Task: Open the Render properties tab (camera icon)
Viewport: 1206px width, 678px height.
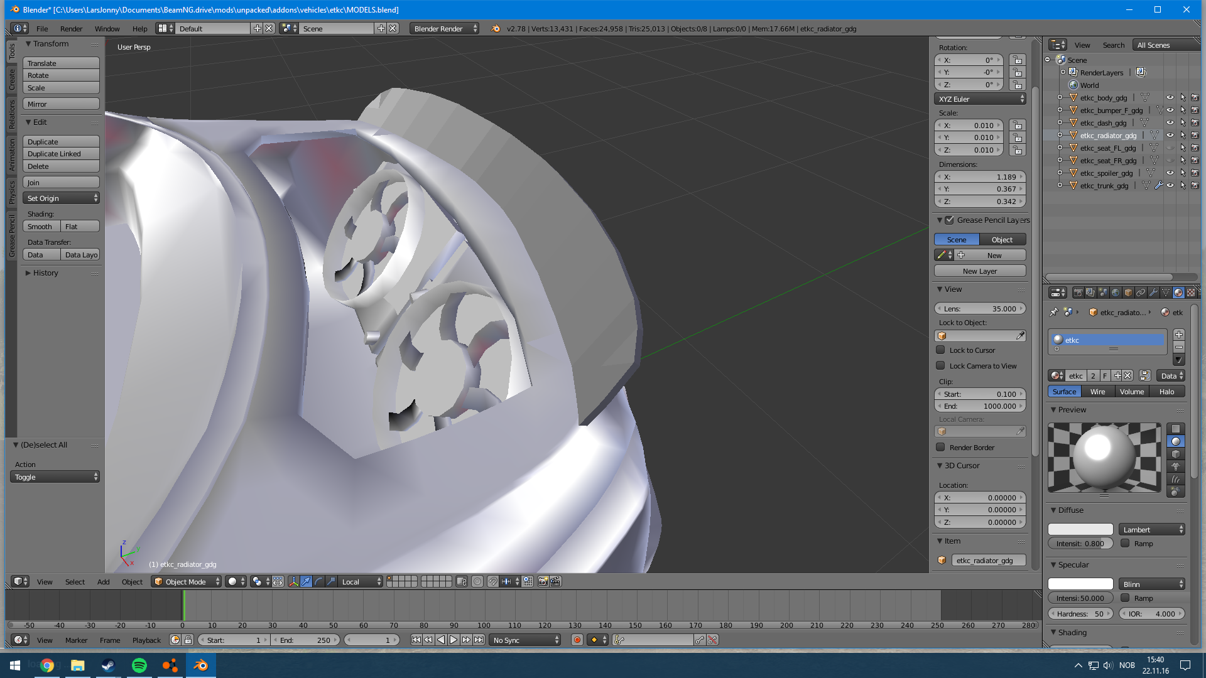Action: click(x=1078, y=293)
